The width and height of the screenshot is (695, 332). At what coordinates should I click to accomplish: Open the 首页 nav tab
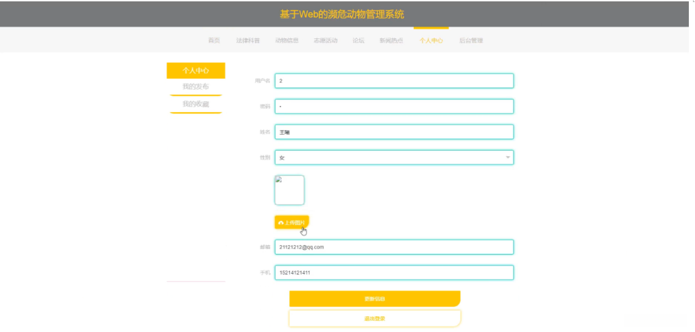214,40
